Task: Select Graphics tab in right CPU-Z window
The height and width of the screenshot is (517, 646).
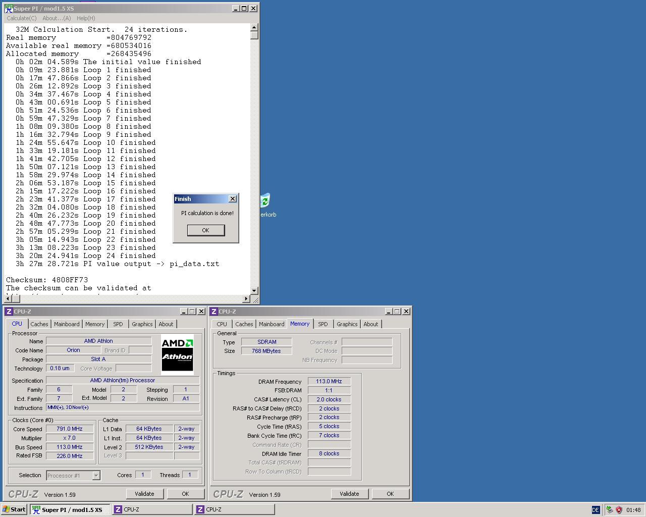Action: 347,324
